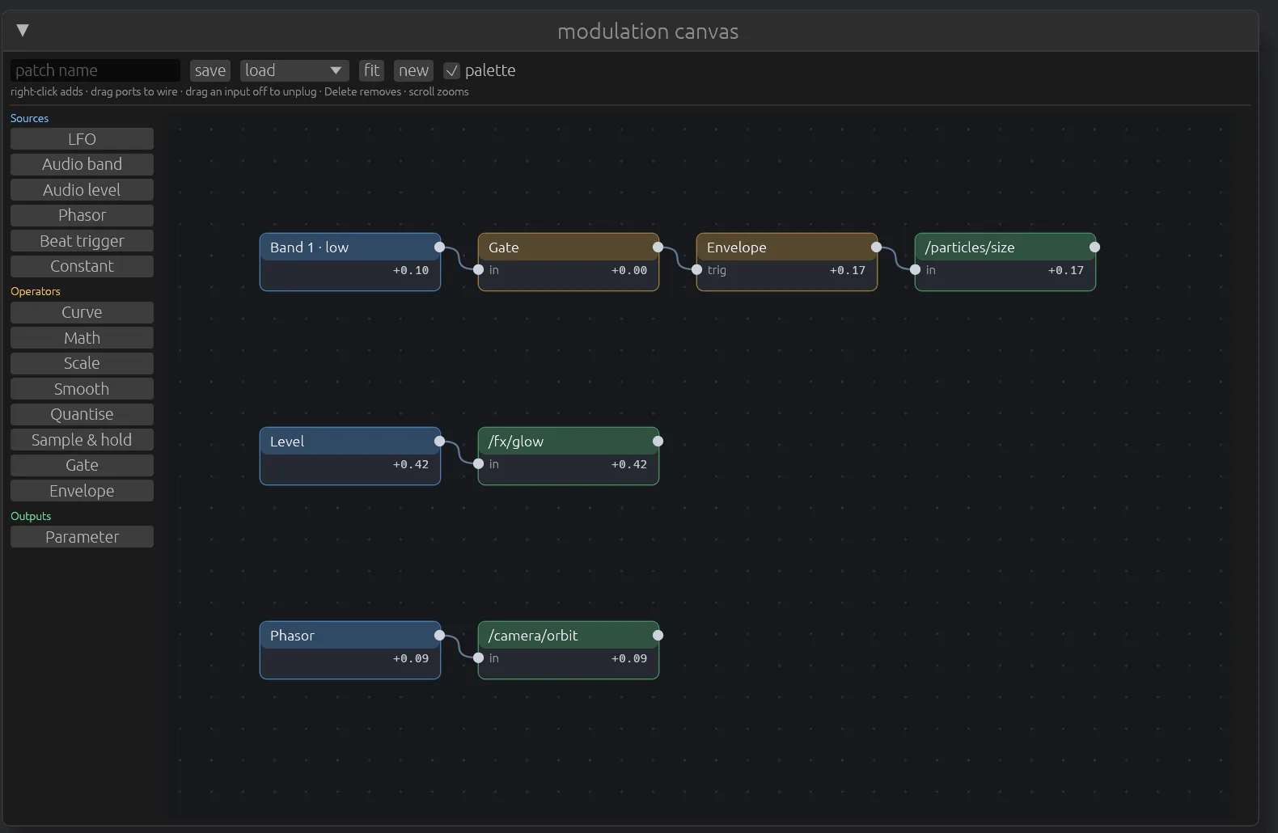Viewport: 1278px width, 833px height.
Task: Click the Band 1 · low output port
Action: (439, 247)
